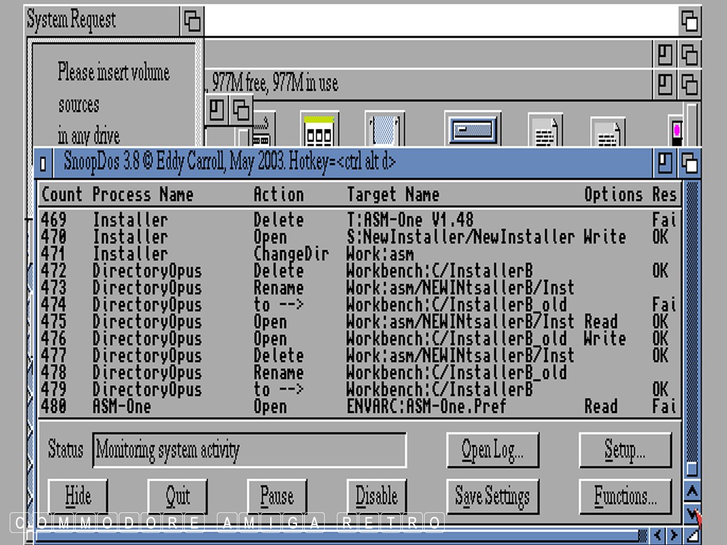Select the wide blue screen icon
The height and width of the screenshot is (545, 727).
pyautogui.click(x=473, y=128)
